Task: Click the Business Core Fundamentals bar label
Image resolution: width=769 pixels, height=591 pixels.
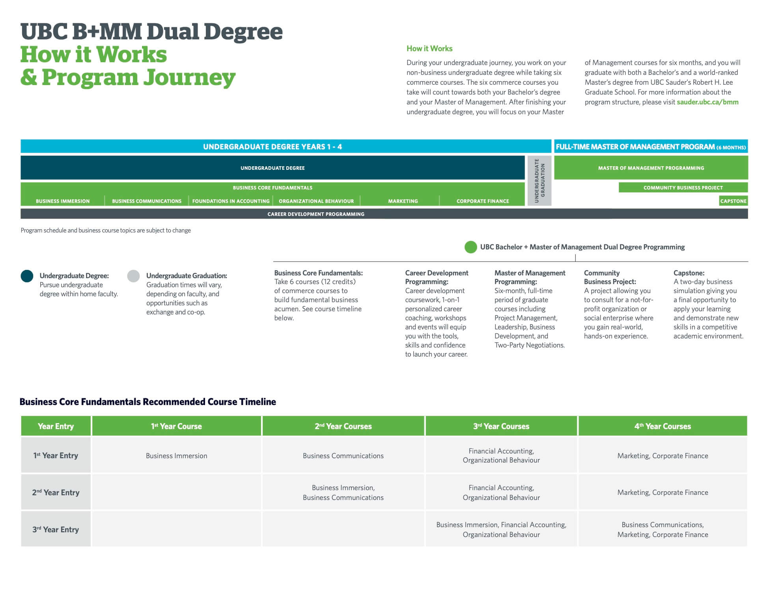Action: pos(273,188)
